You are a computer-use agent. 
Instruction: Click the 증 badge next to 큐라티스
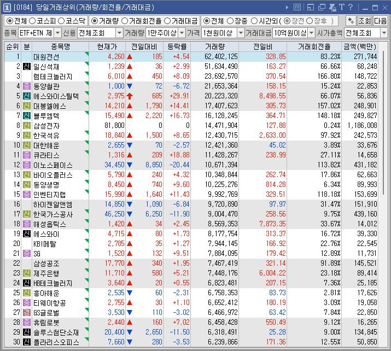[x=27, y=155]
